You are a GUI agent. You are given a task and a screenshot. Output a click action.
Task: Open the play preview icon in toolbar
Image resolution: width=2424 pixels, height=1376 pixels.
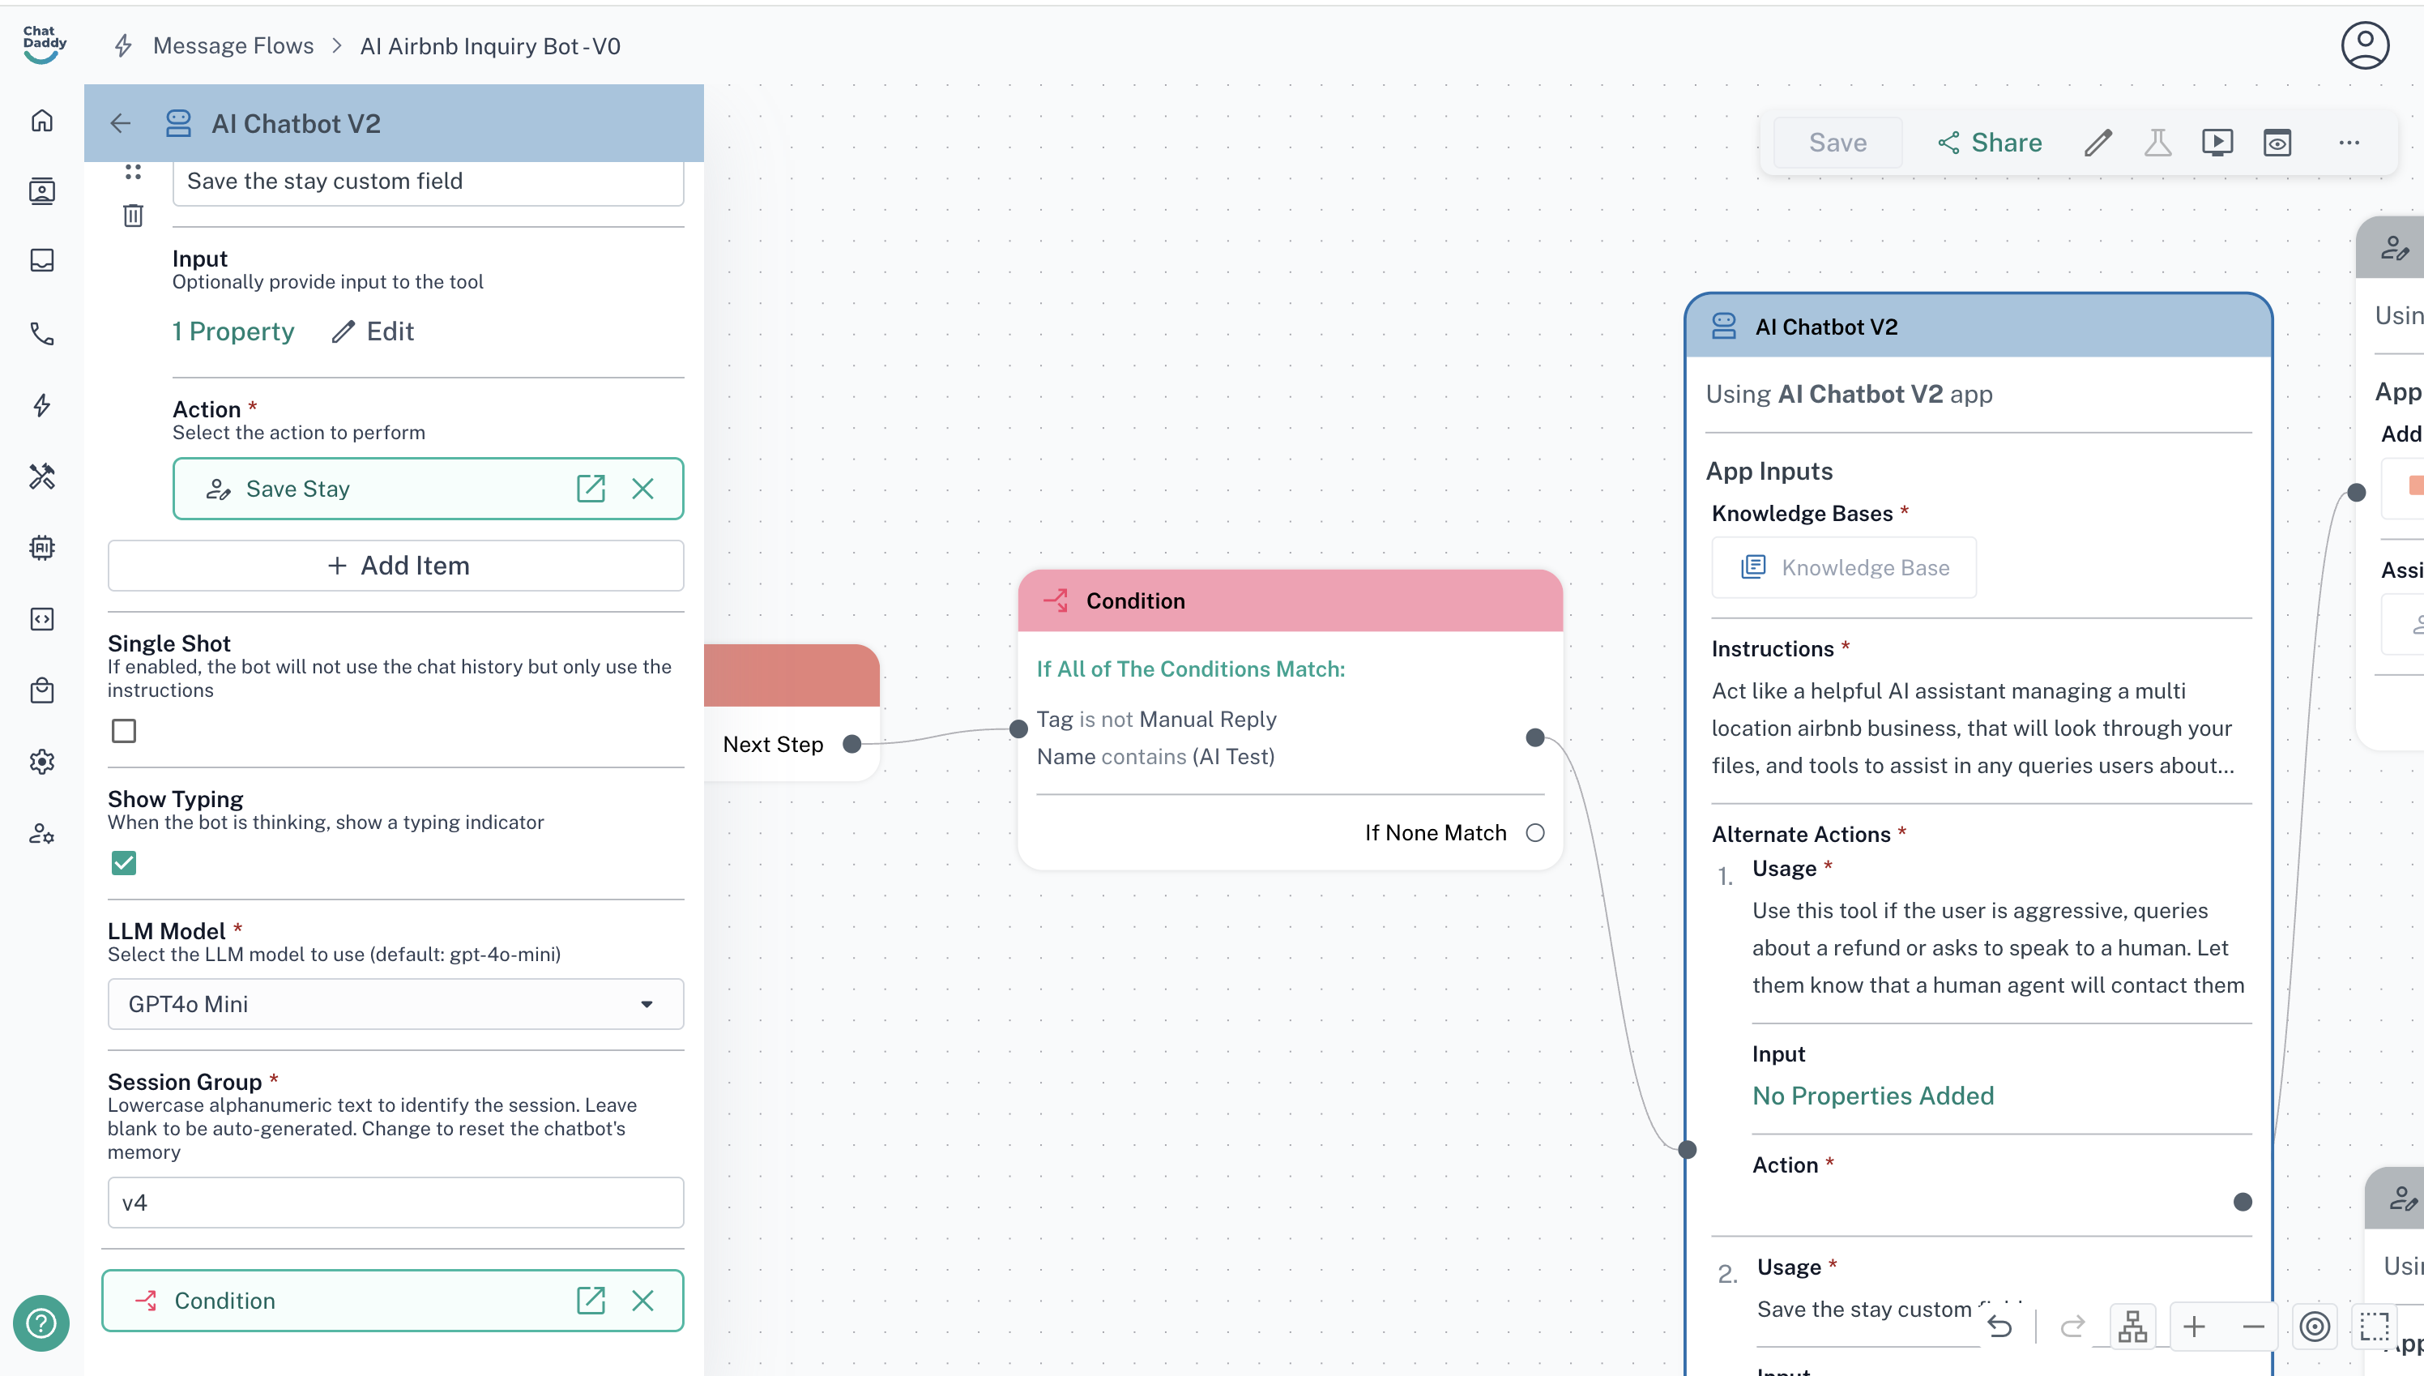click(2217, 143)
